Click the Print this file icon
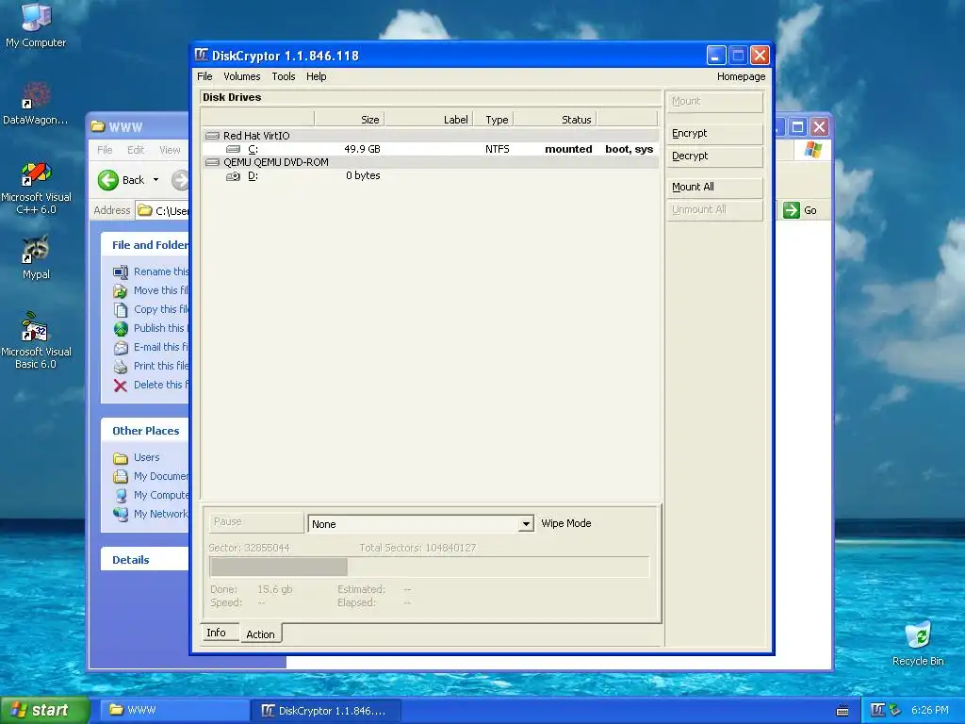 (121, 367)
